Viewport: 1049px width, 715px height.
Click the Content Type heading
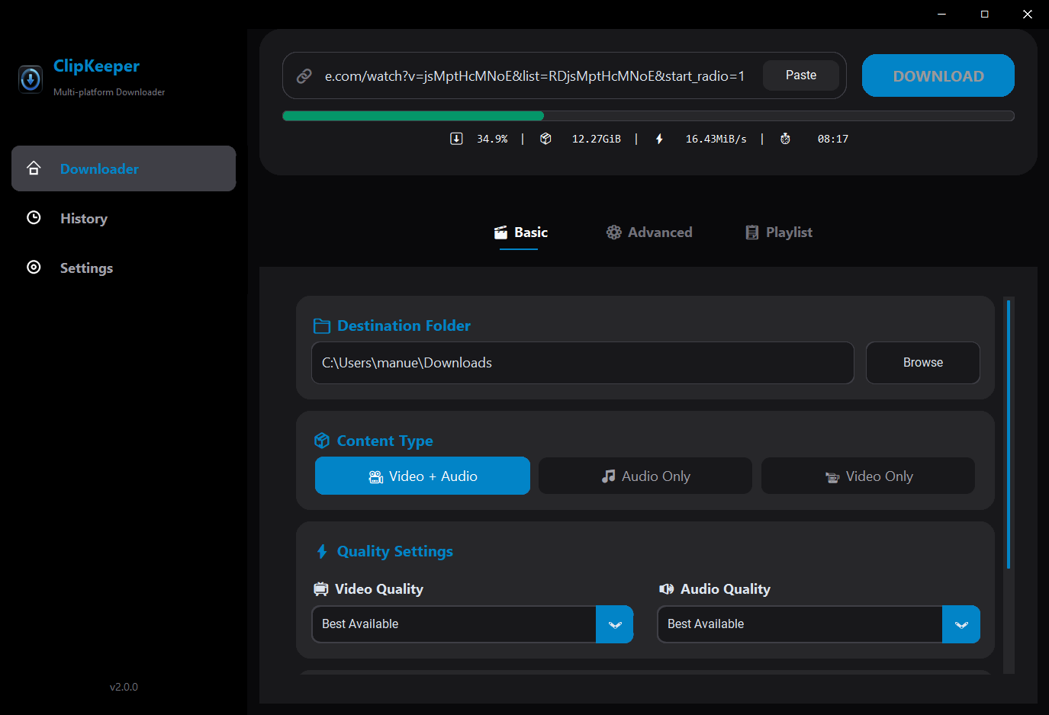point(385,441)
